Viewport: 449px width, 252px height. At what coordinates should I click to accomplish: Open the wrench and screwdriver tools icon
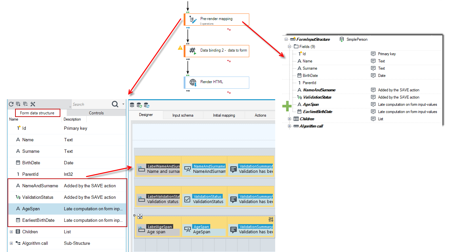(x=33, y=104)
